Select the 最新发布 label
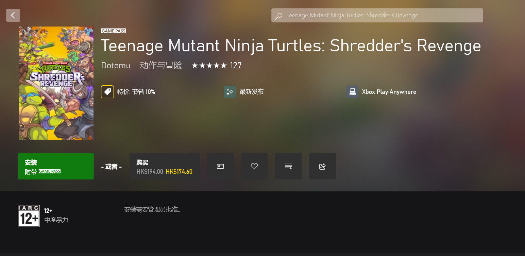The height and width of the screenshot is (256, 525). pyautogui.click(x=252, y=92)
